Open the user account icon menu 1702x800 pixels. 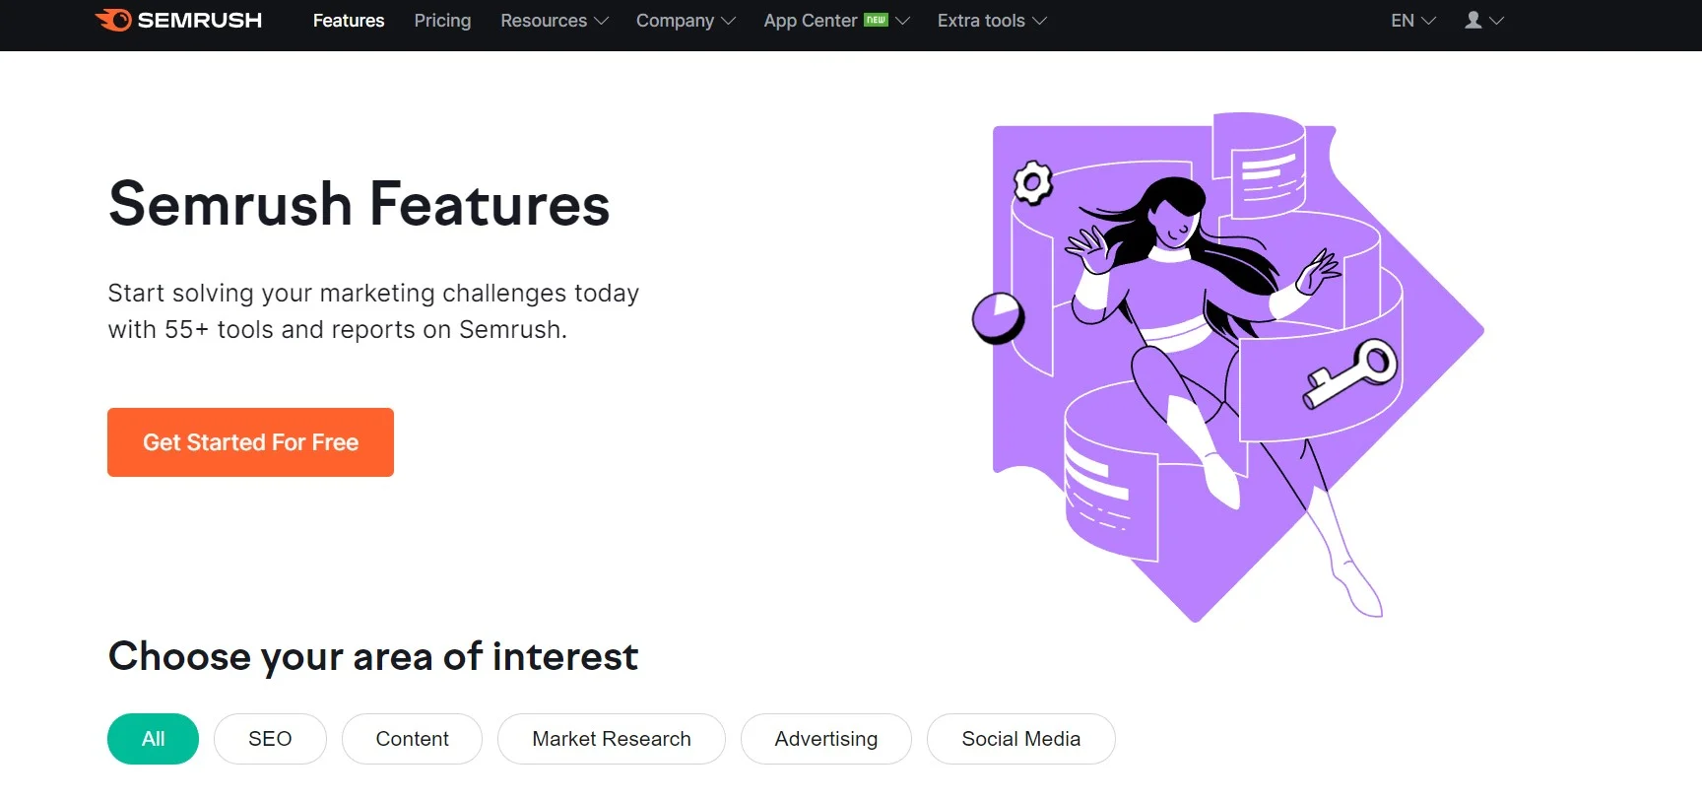point(1472,20)
